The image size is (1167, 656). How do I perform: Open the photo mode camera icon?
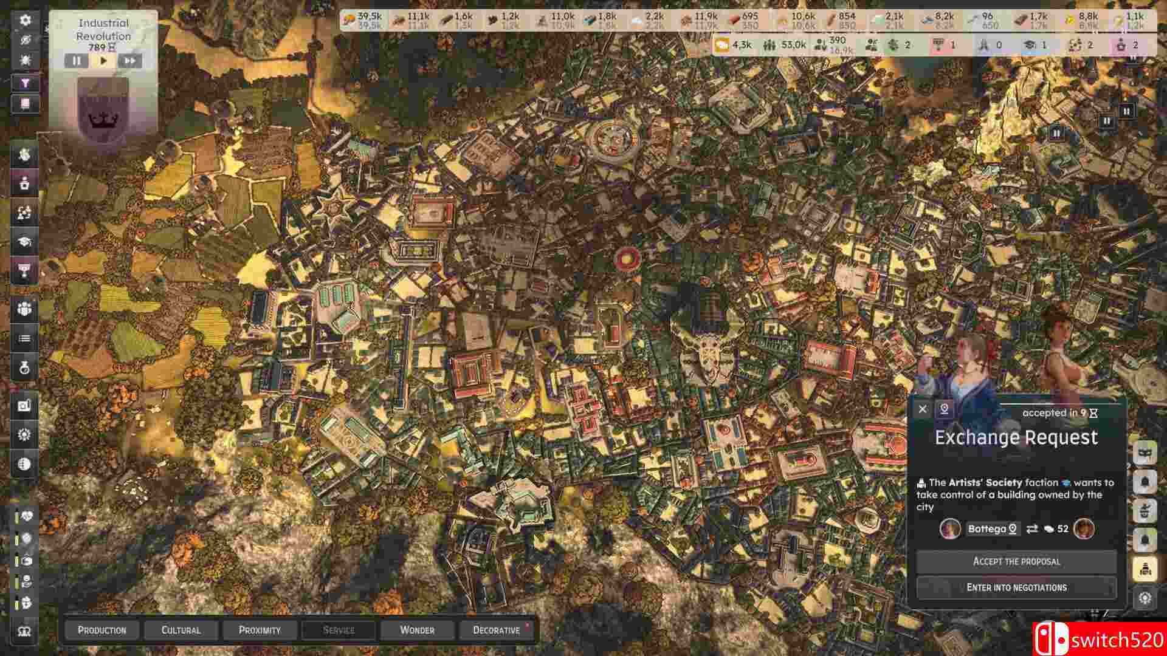24,406
